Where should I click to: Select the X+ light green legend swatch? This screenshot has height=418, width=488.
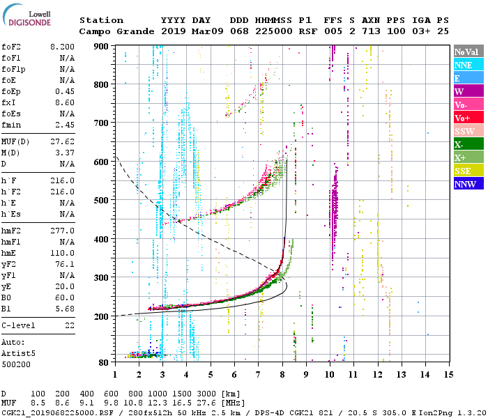[x=468, y=157]
